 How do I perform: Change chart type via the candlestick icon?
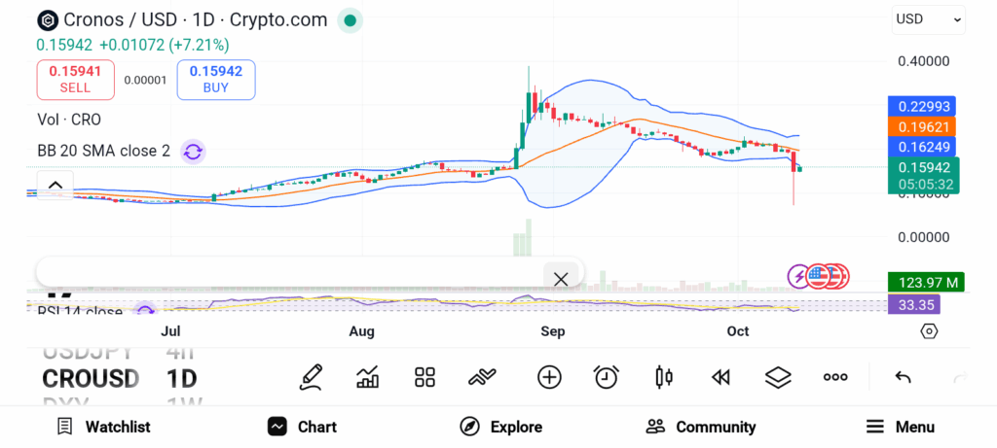point(664,377)
